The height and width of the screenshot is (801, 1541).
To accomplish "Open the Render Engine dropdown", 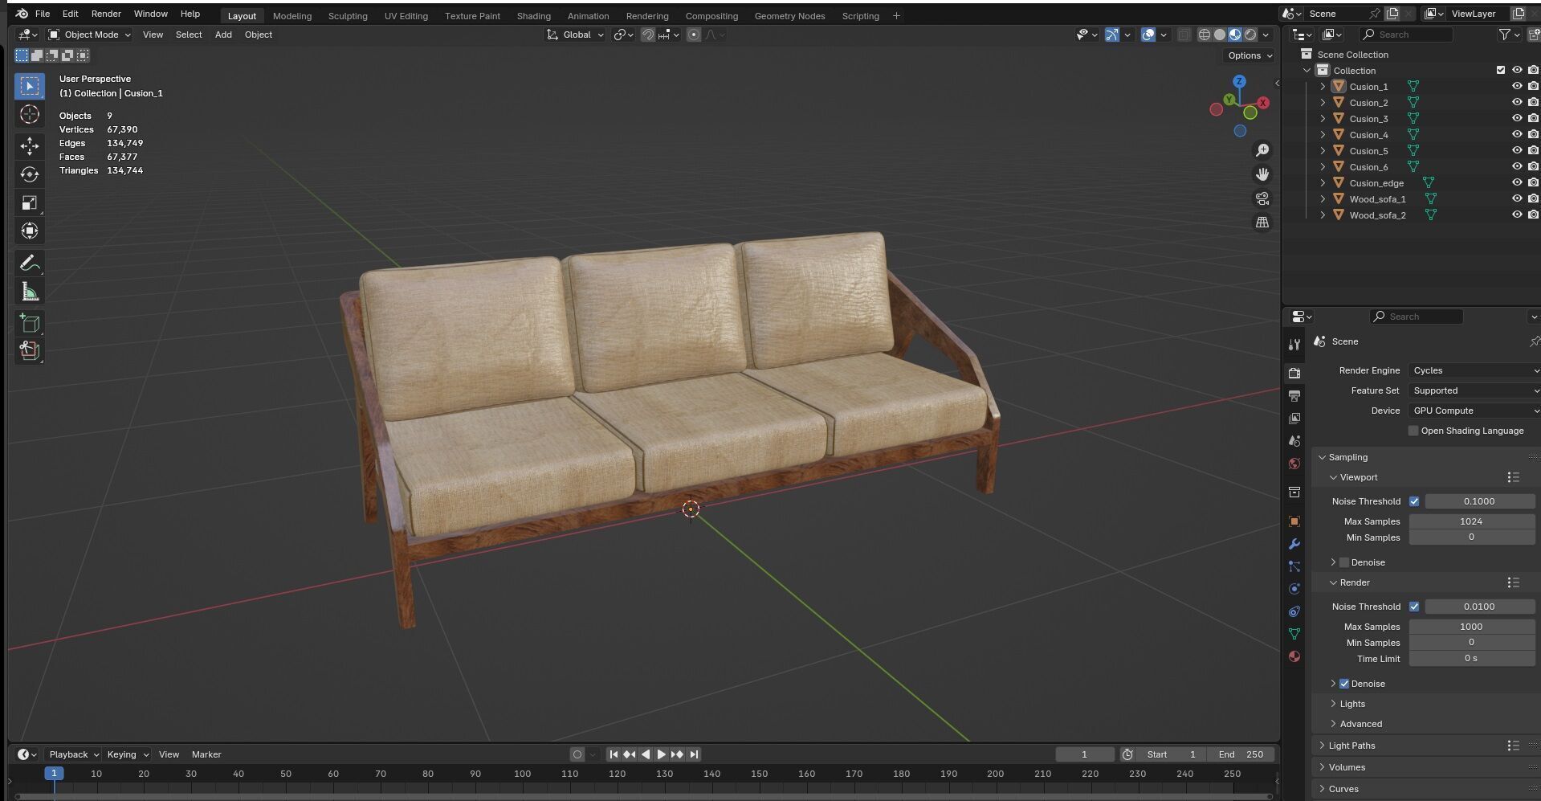I will (x=1474, y=370).
